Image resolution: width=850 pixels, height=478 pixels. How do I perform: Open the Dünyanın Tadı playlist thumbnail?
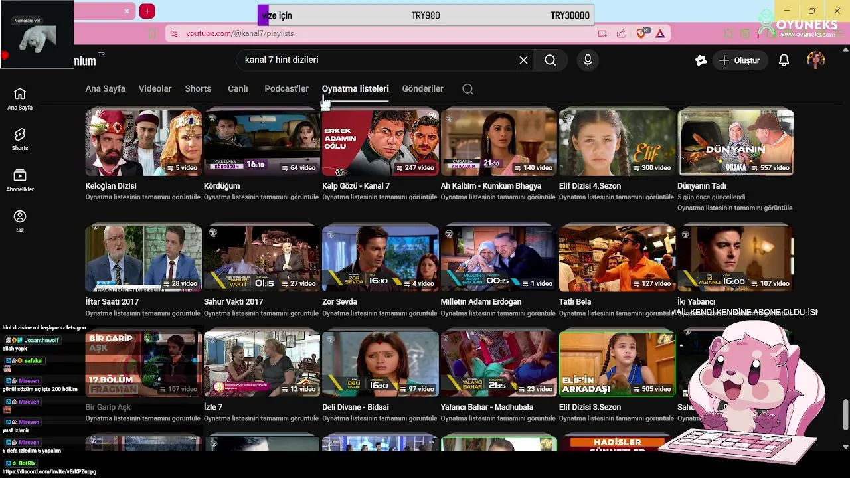pyautogui.click(x=736, y=142)
